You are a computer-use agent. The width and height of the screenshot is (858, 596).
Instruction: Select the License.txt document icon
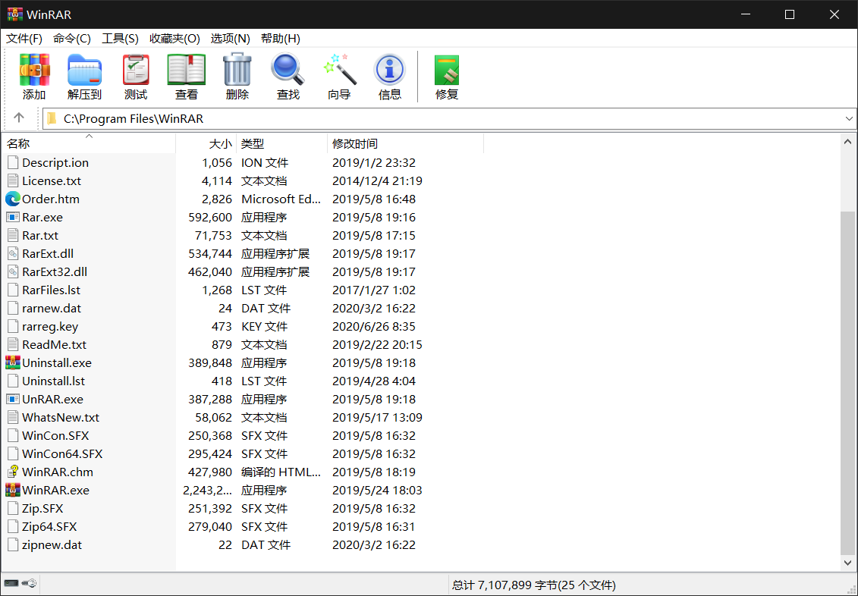coord(13,181)
